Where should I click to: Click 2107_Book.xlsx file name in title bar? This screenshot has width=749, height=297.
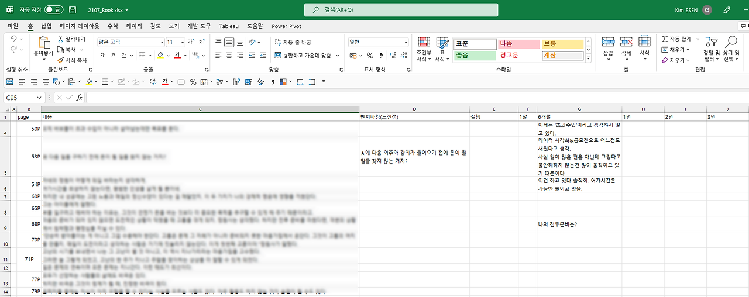[105, 11]
